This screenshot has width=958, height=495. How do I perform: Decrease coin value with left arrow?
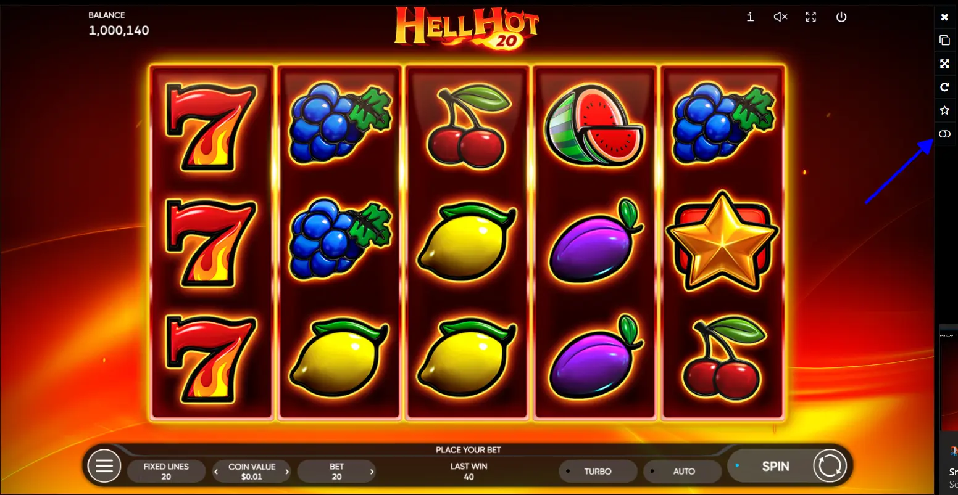click(x=216, y=472)
